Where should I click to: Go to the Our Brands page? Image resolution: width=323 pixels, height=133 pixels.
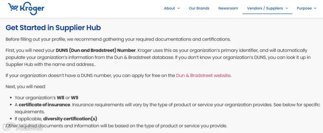[199, 9]
